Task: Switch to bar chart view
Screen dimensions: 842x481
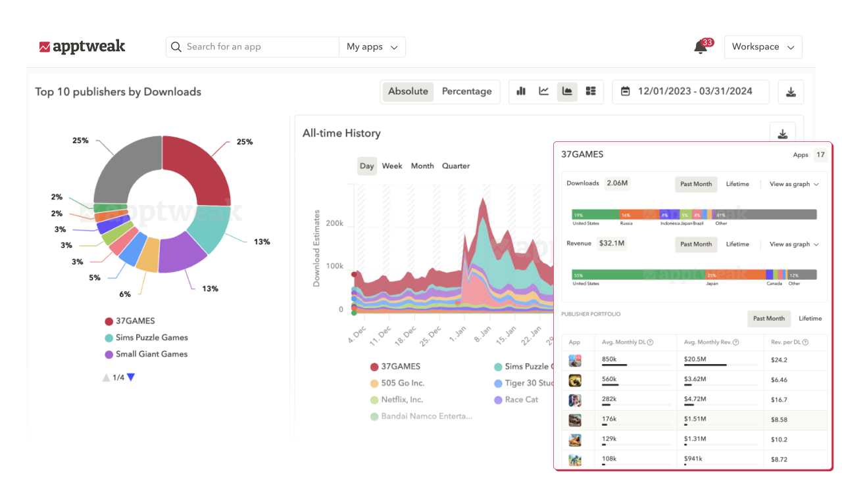Action: click(x=521, y=91)
